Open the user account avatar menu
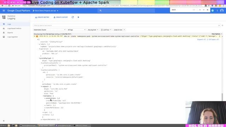The image size is (226, 127). (222, 11)
